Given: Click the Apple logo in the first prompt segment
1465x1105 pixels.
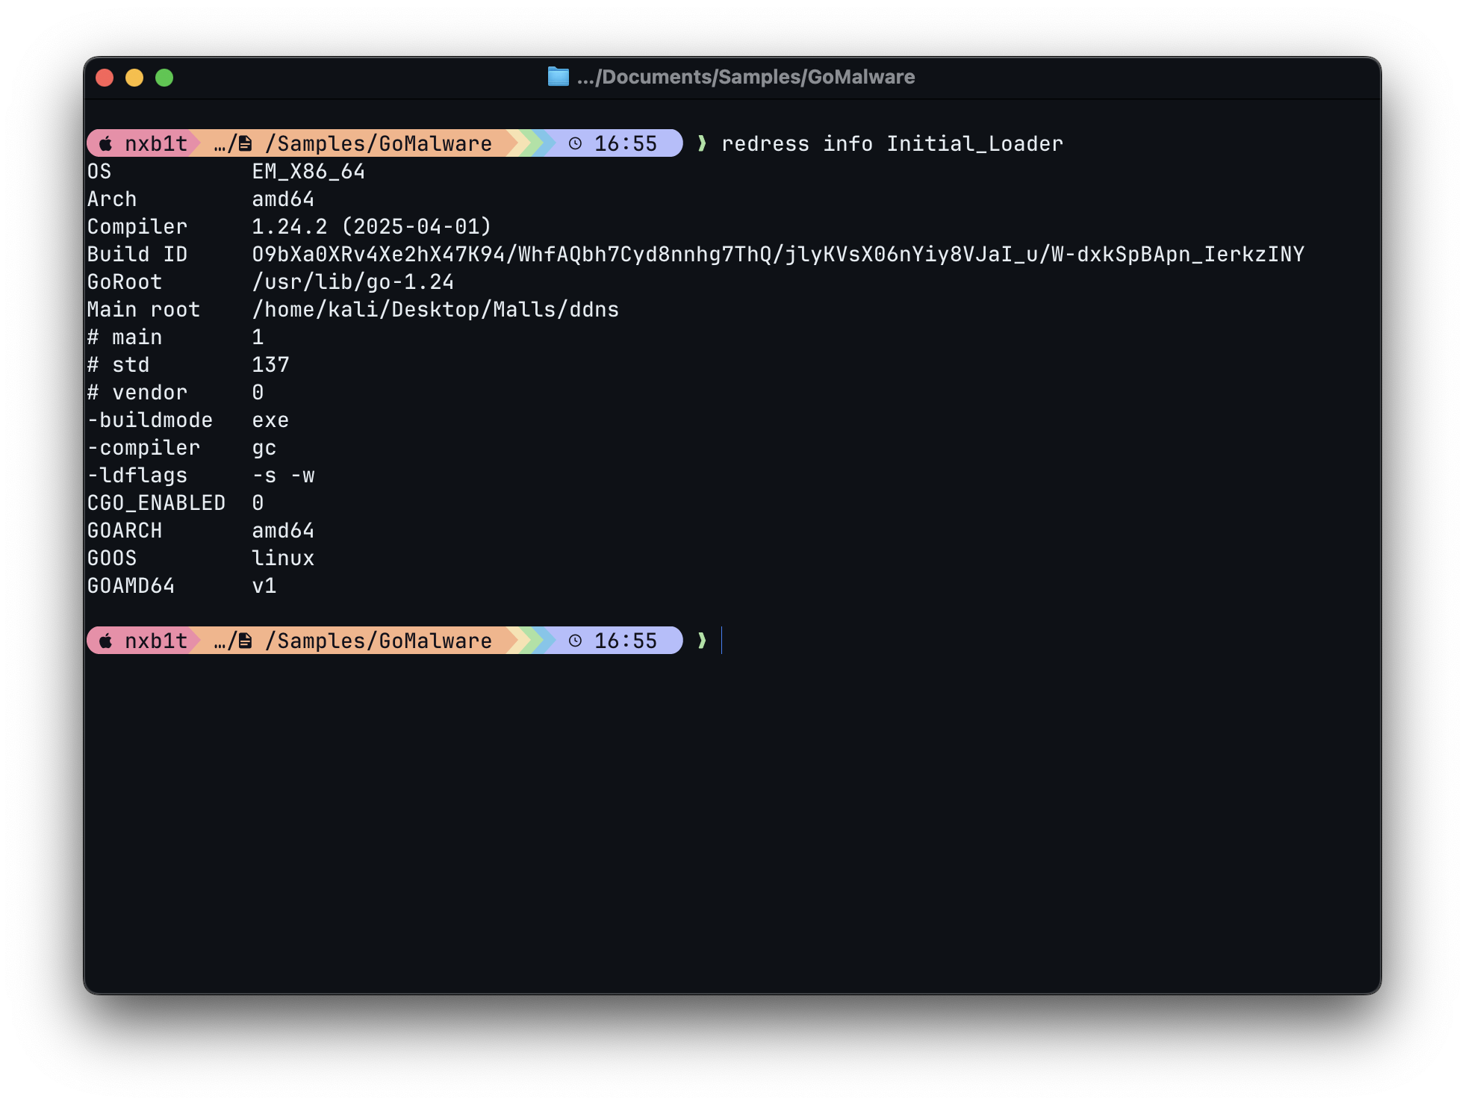Looking at the screenshot, I should point(105,143).
